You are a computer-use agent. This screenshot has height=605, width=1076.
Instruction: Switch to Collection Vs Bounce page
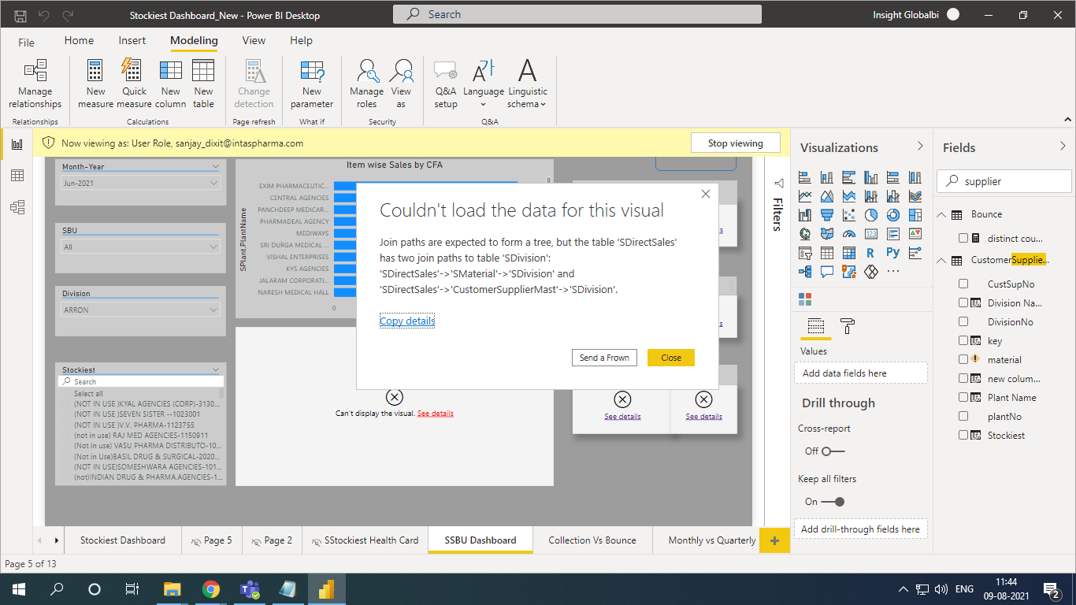coord(592,540)
